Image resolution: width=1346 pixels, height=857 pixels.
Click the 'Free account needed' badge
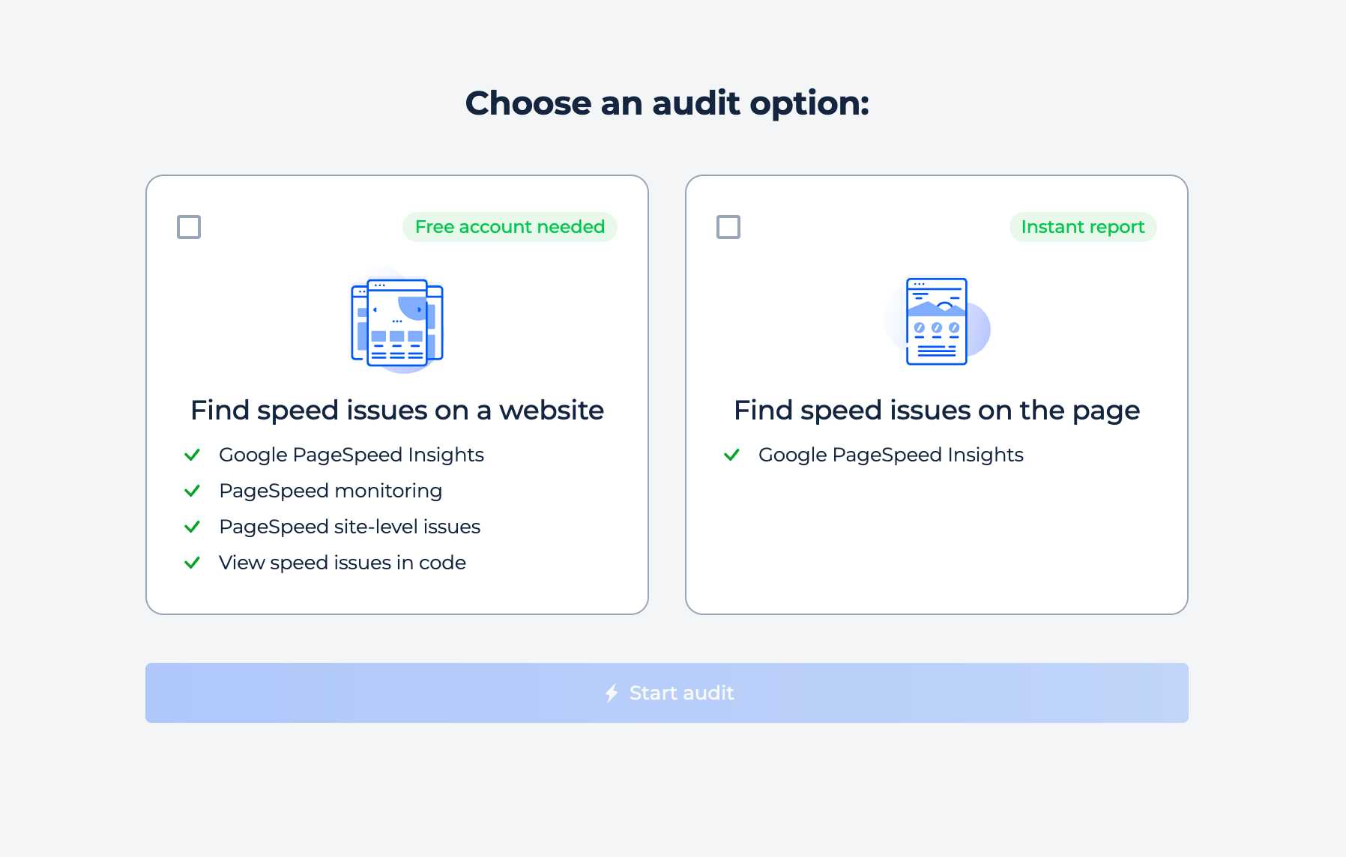point(509,226)
